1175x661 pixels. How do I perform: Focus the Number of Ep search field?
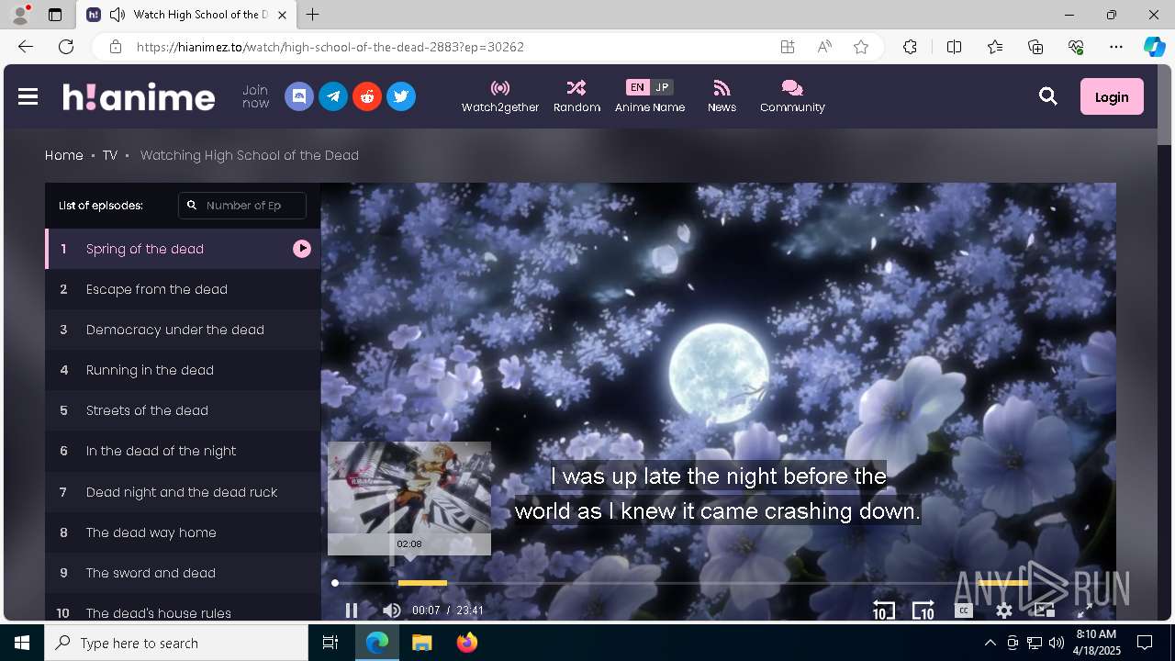tap(242, 206)
